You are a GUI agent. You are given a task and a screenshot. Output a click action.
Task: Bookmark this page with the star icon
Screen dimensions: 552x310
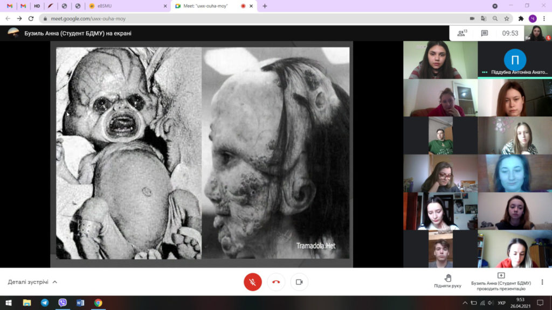coord(507,18)
